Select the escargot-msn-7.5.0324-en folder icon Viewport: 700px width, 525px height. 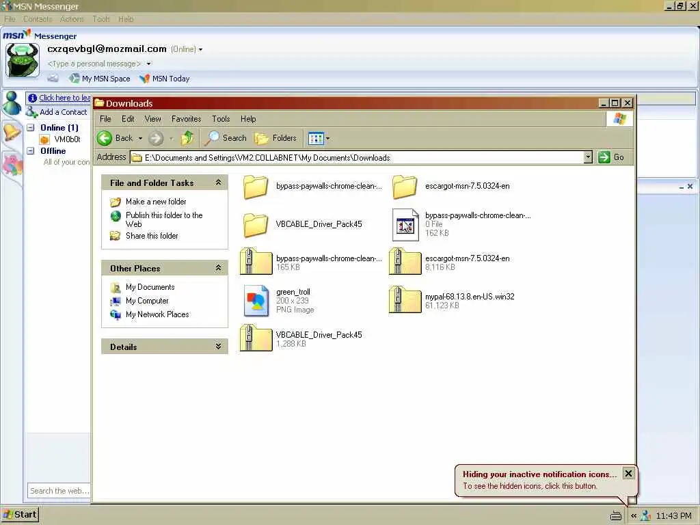[x=405, y=187]
